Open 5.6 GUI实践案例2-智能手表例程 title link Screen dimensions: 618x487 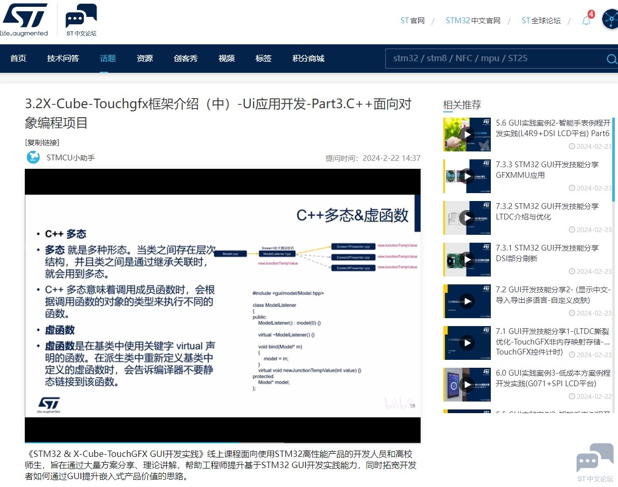coord(553,128)
